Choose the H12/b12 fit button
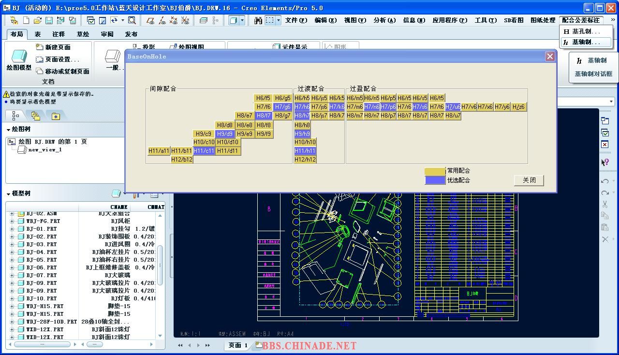 tap(182, 160)
